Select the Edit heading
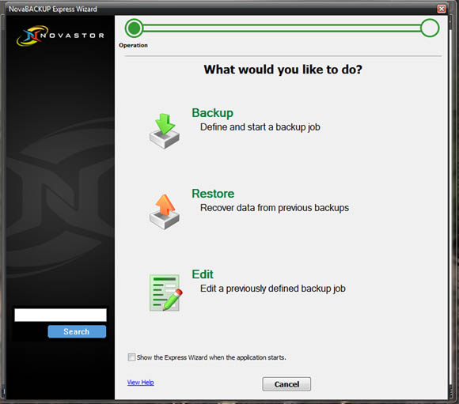 pyautogui.click(x=203, y=274)
